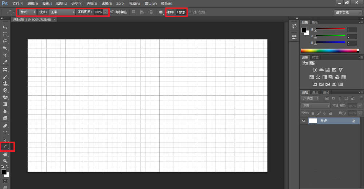The height and width of the screenshot is (189, 364).
Task: Open the 像素 tool mode dropdown
Action: point(27,12)
